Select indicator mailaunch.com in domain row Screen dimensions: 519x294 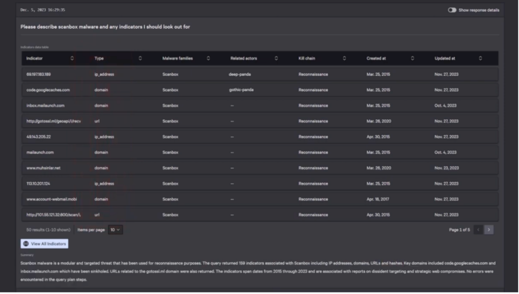click(x=40, y=153)
